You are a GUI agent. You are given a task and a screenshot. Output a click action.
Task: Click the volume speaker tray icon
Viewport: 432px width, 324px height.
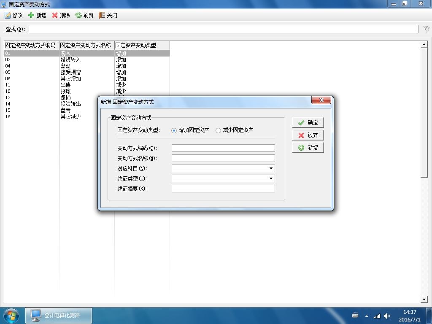387,316
